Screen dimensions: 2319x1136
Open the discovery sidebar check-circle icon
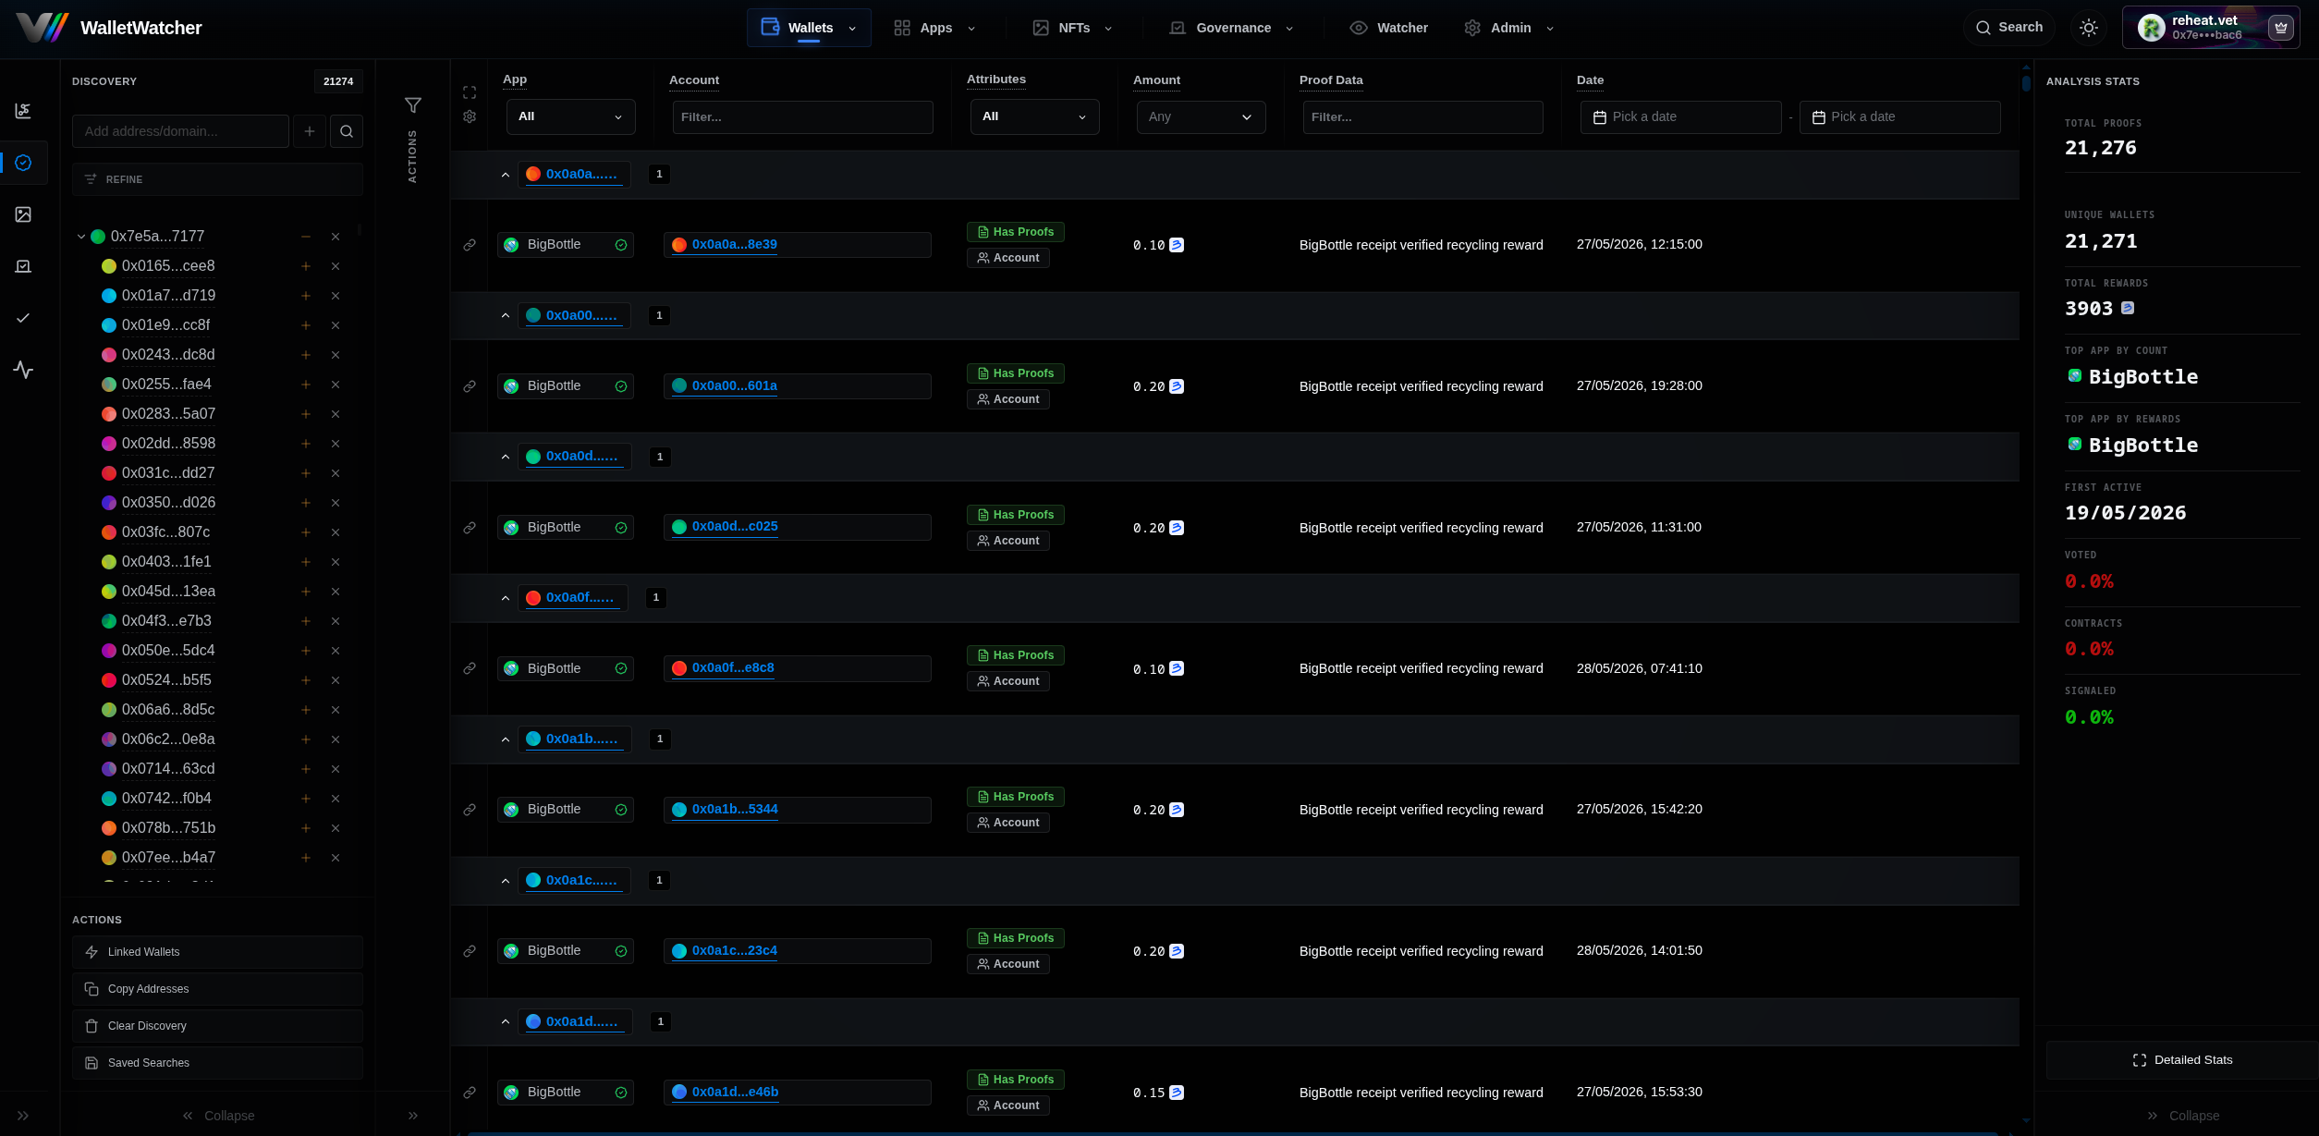click(x=23, y=163)
